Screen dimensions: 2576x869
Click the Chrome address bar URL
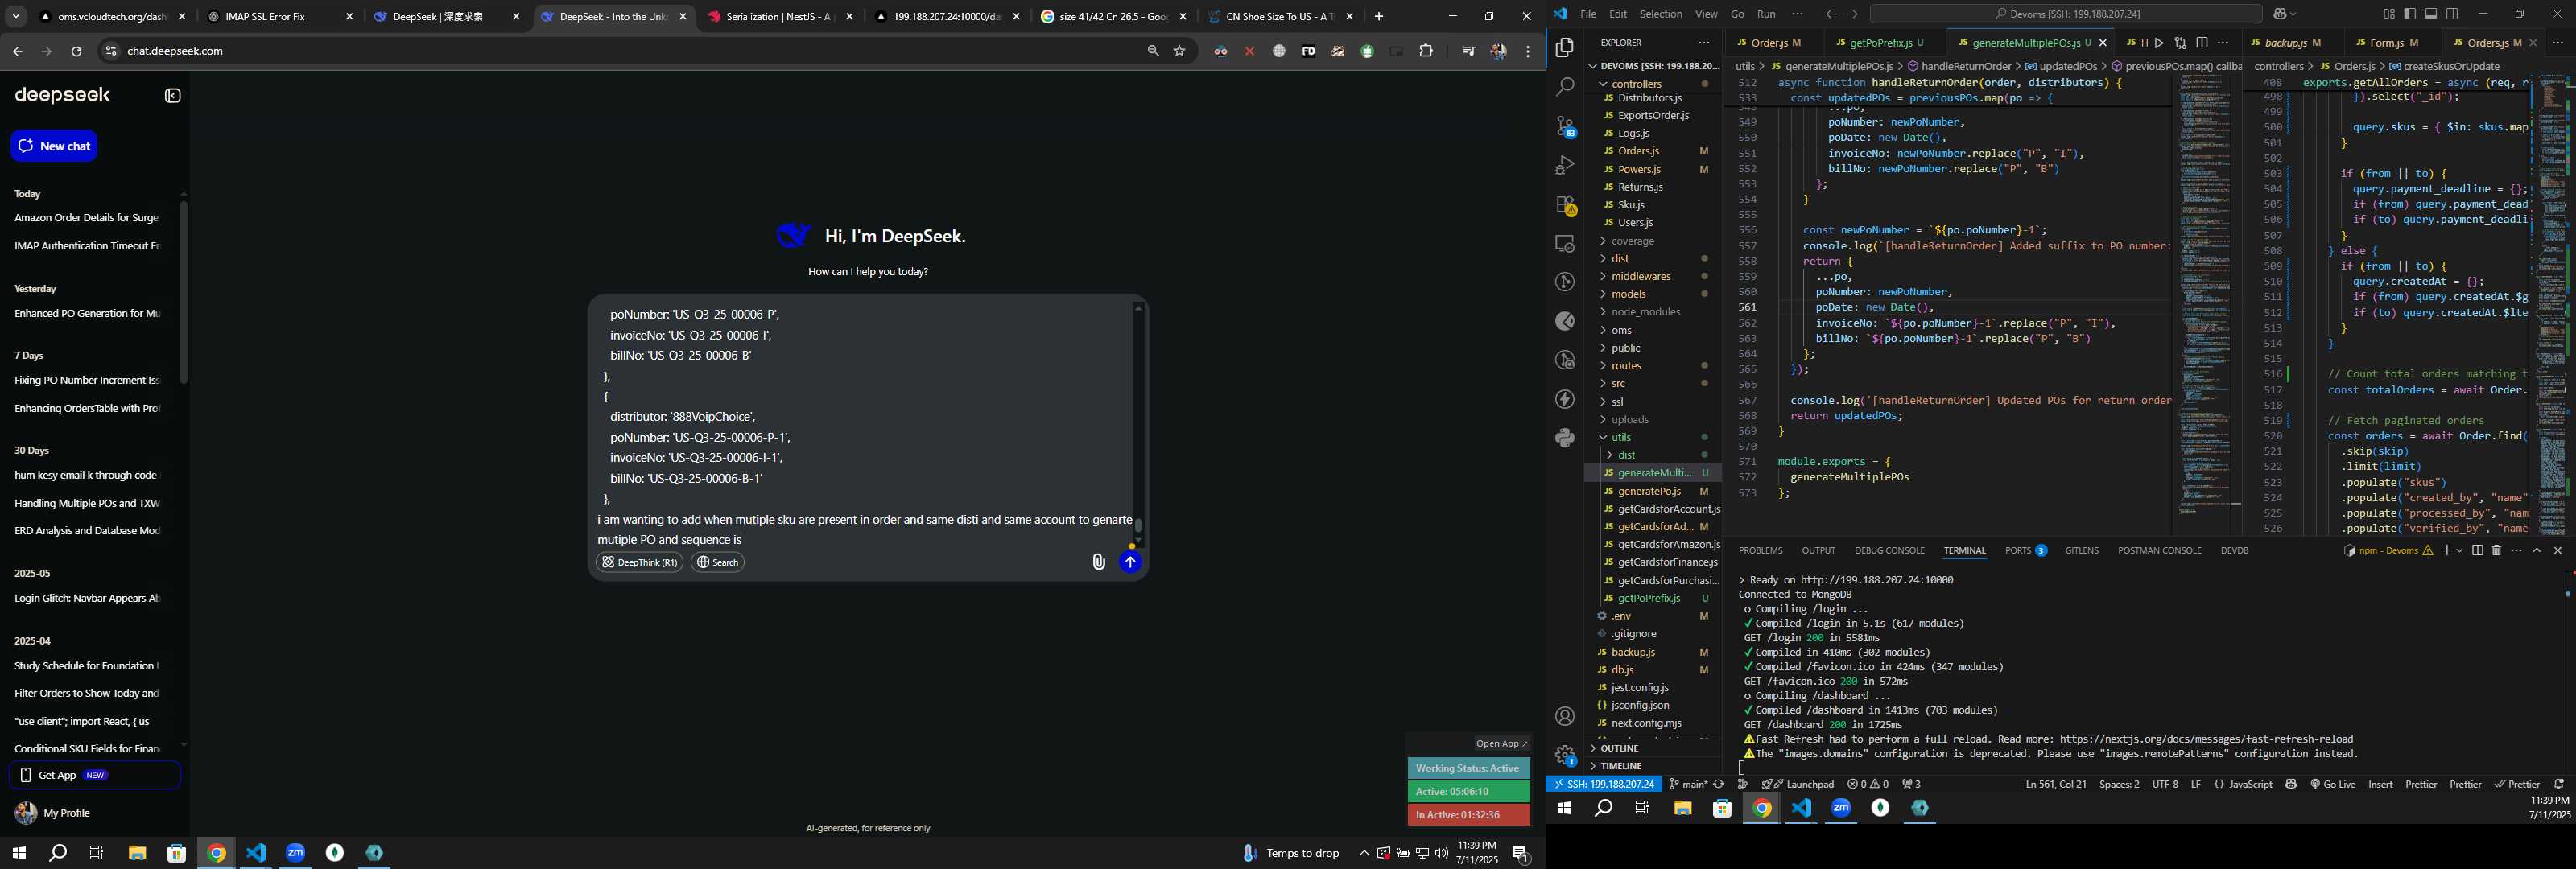175,51
